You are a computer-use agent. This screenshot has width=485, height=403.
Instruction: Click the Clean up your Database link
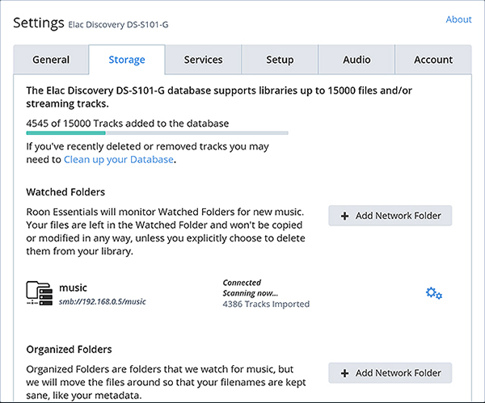(119, 159)
